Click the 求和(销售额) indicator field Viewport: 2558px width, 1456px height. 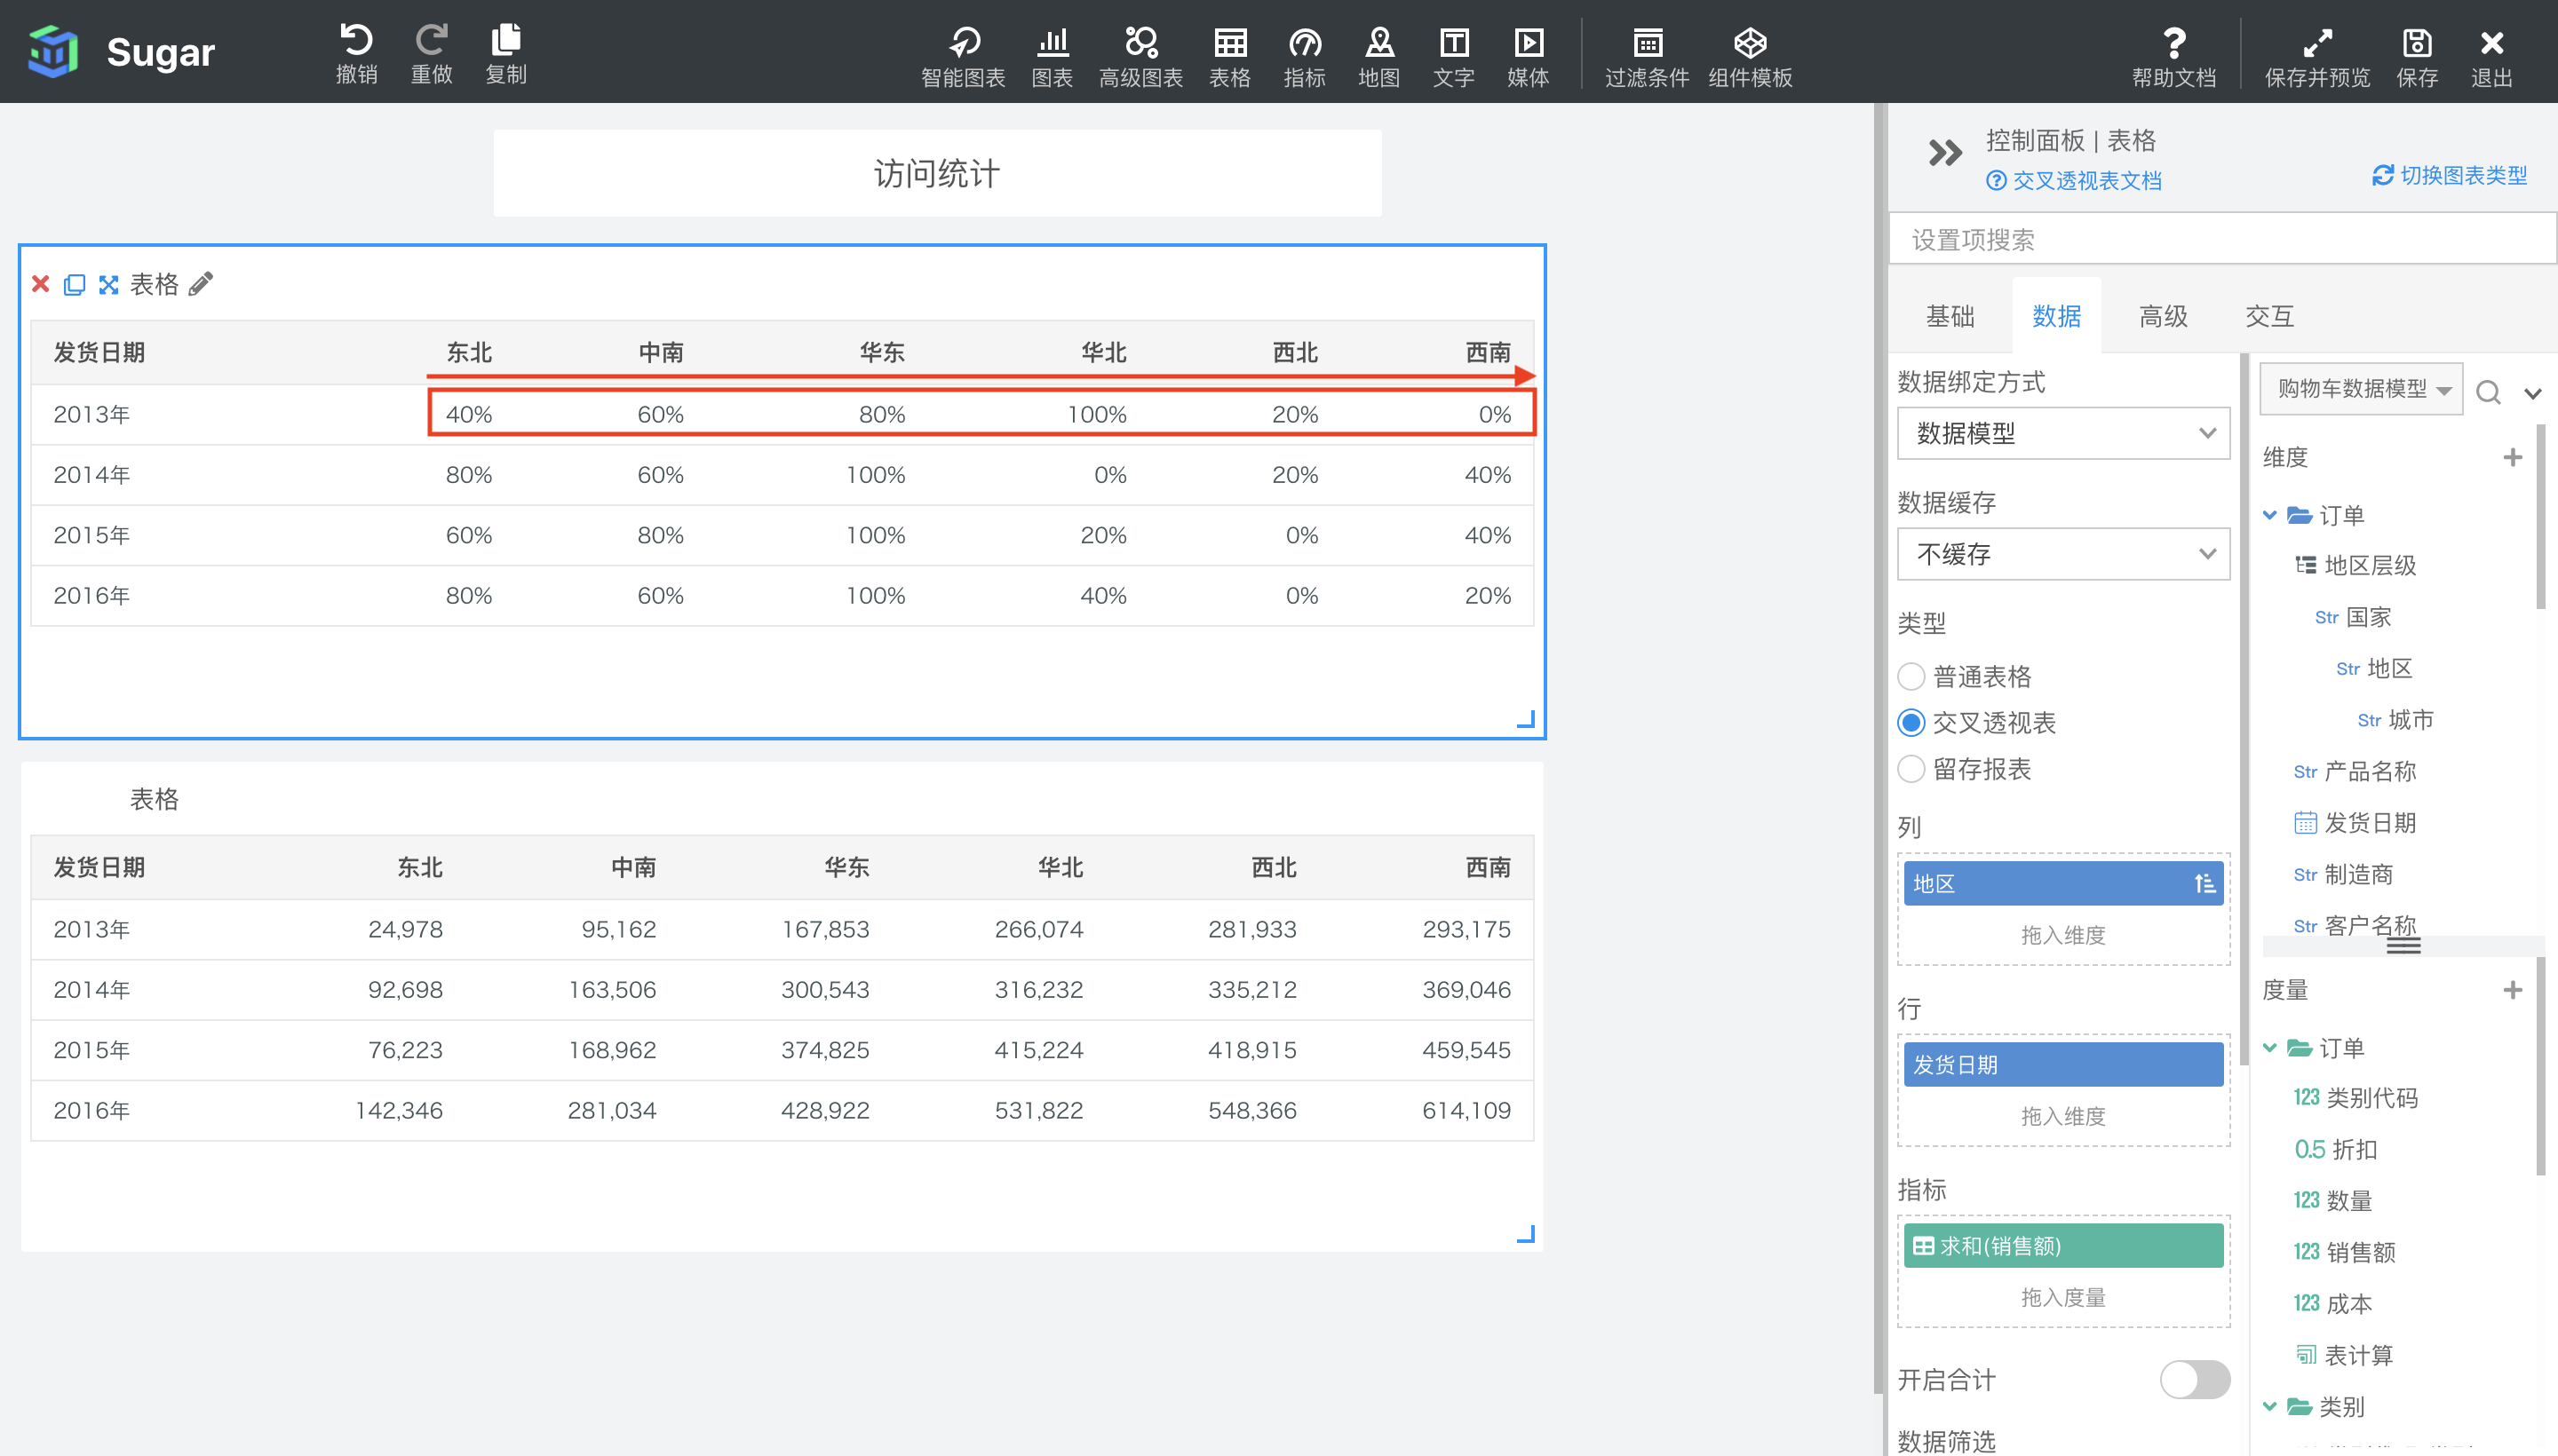[2062, 1246]
